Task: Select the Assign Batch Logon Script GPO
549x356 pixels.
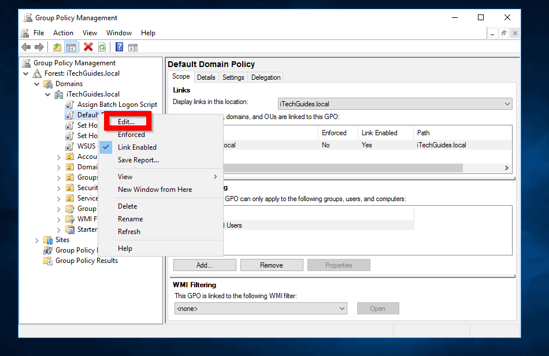Action: pyautogui.click(x=117, y=105)
